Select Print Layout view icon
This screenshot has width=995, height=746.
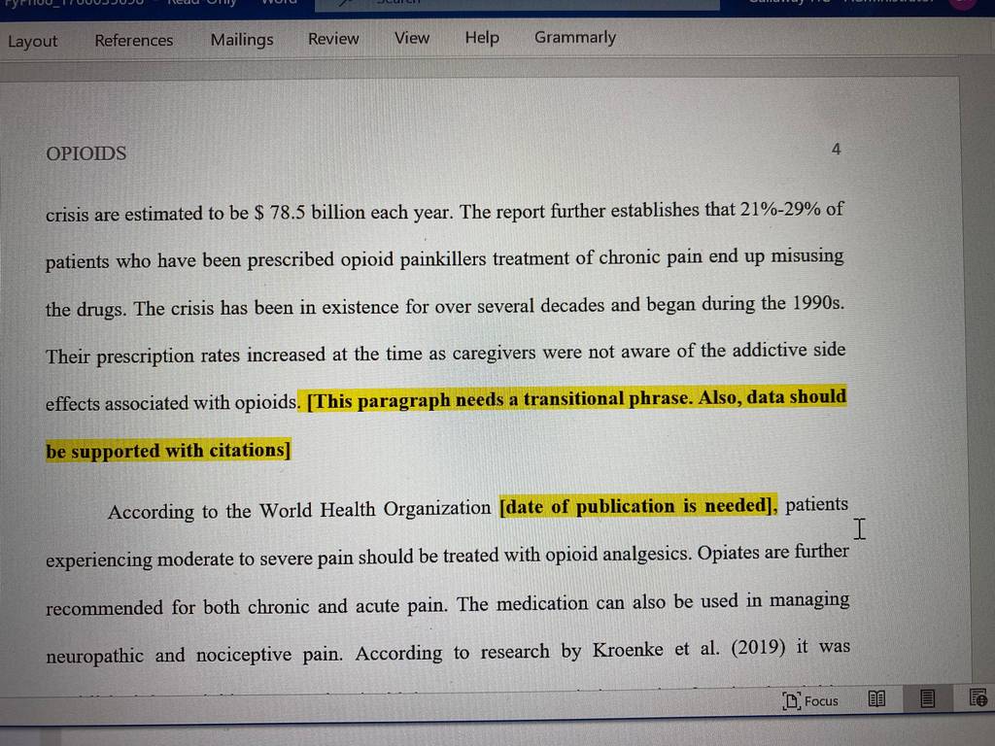[927, 698]
